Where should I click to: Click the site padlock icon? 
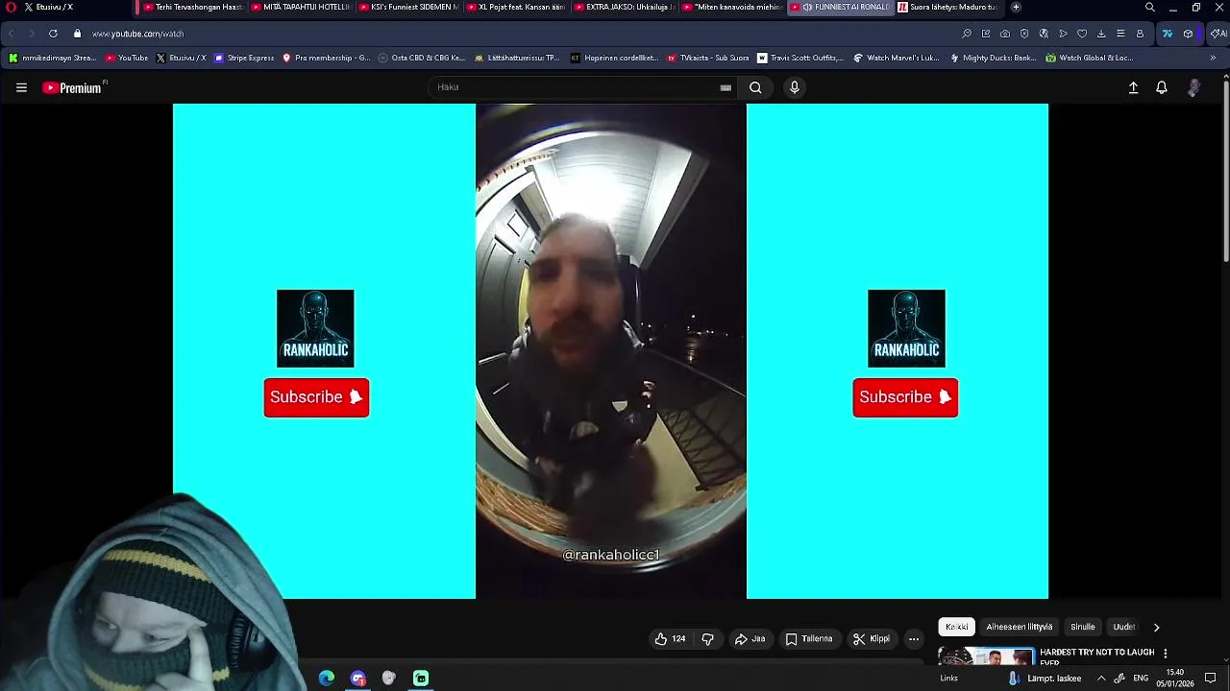(x=77, y=34)
